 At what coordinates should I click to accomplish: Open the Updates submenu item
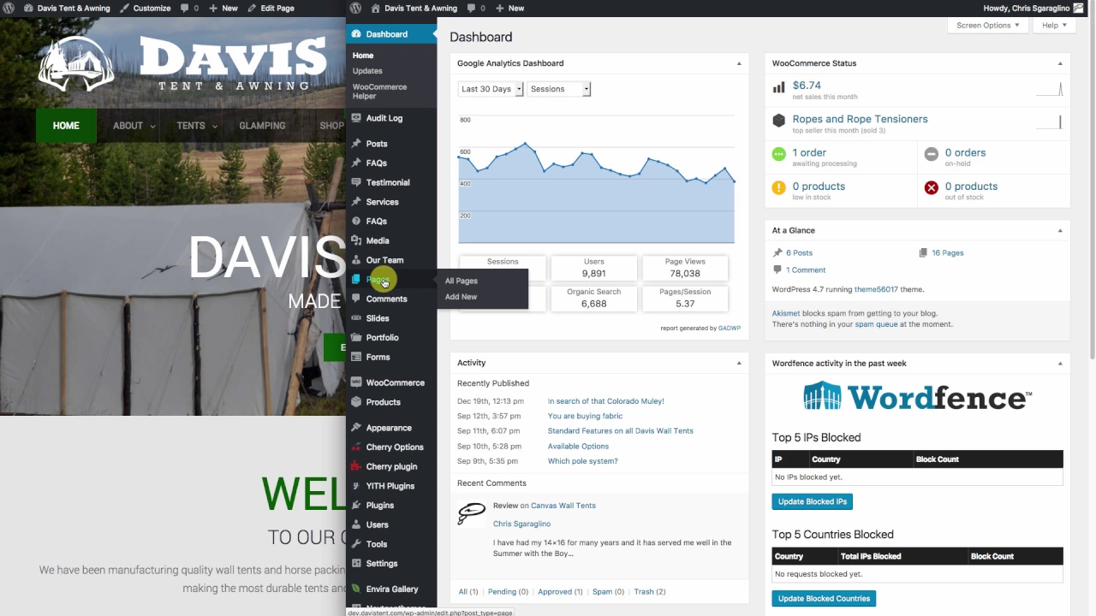(367, 71)
